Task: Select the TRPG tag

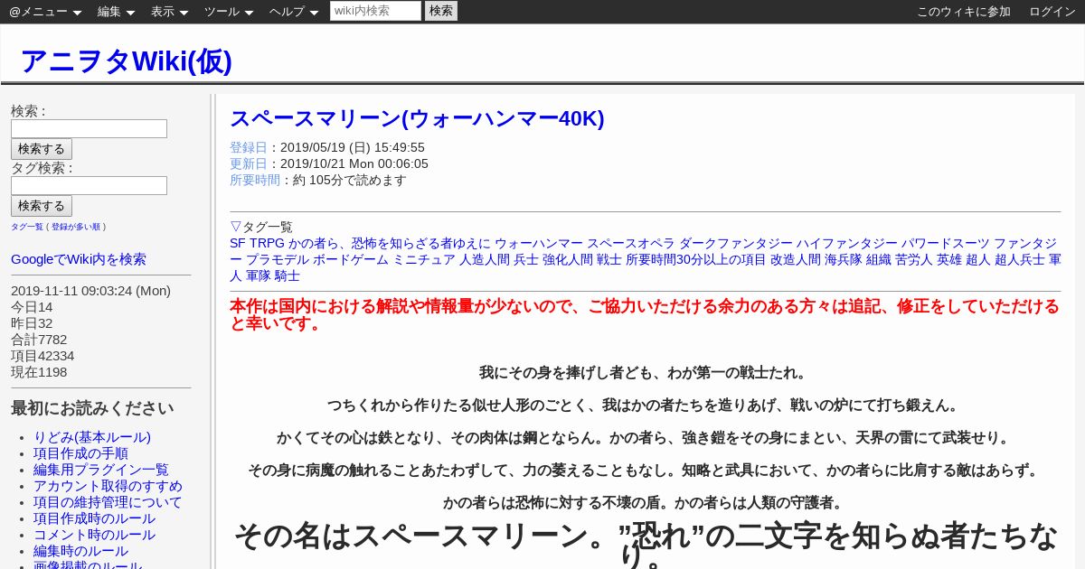Action: click(x=267, y=243)
